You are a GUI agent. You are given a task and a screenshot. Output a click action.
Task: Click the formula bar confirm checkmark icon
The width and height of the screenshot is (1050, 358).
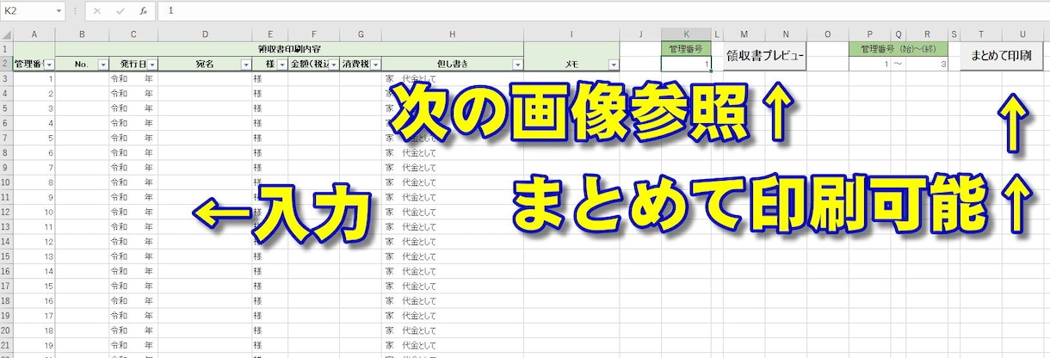click(120, 11)
